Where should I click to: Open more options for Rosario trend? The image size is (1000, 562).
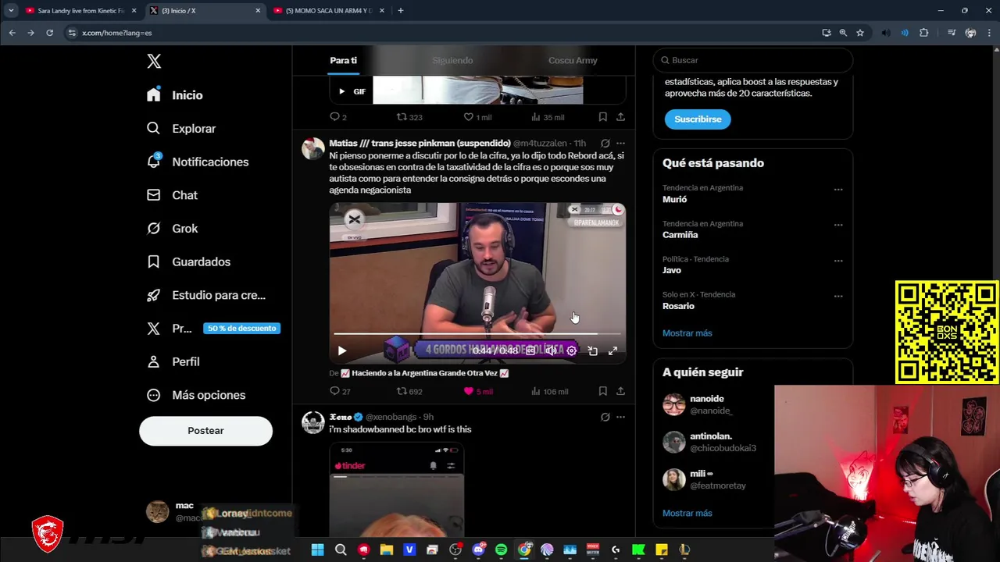838,297
